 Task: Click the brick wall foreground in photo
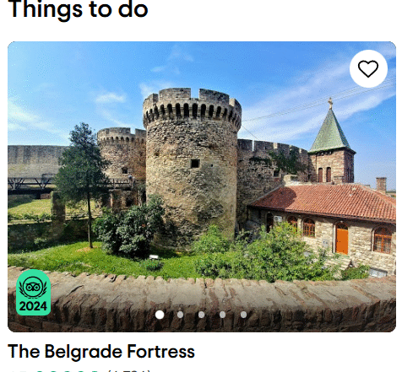click(x=202, y=301)
